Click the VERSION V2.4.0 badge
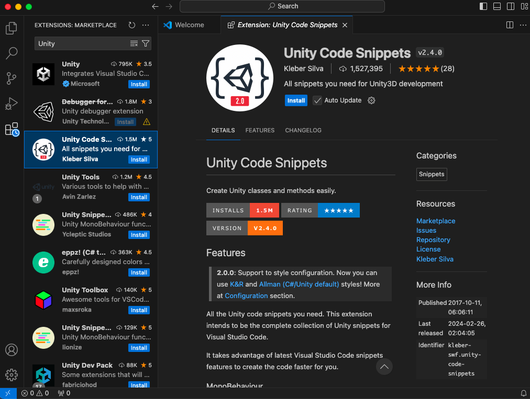The image size is (530, 399). tap(245, 228)
